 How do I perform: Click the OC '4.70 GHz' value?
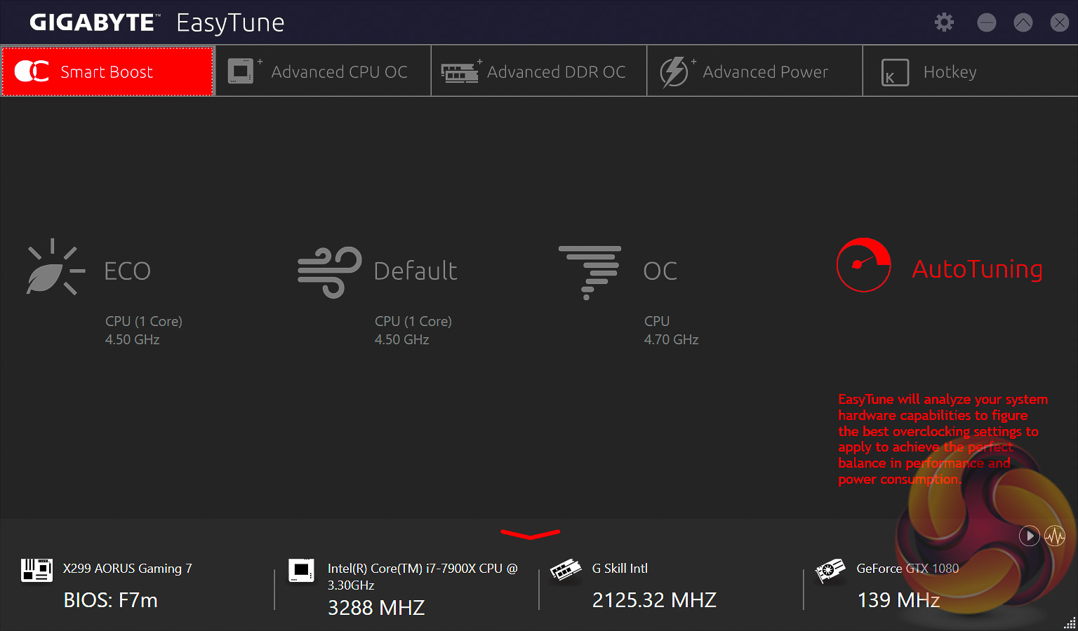coord(672,339)
